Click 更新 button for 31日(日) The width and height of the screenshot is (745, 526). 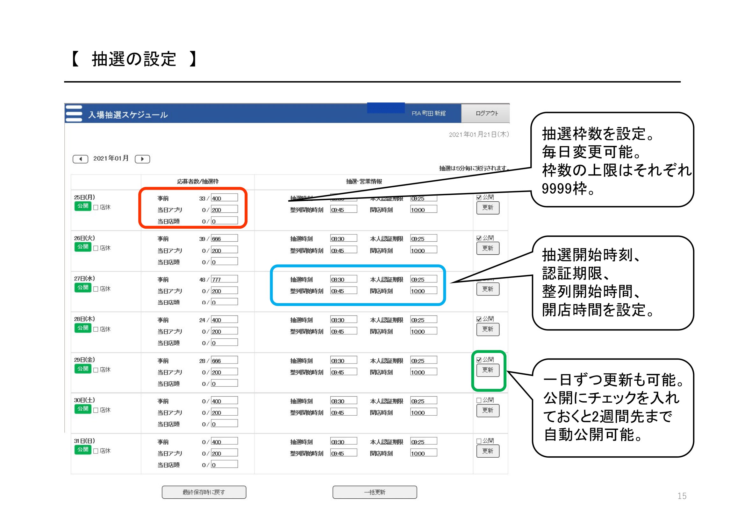tap(488, 451)
